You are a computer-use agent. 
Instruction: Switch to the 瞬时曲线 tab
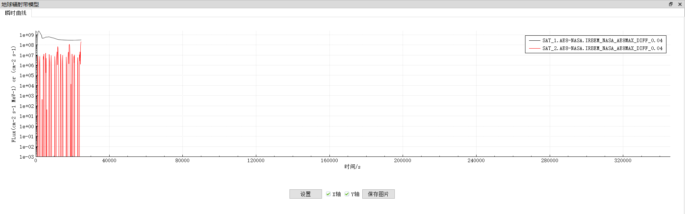16,13
